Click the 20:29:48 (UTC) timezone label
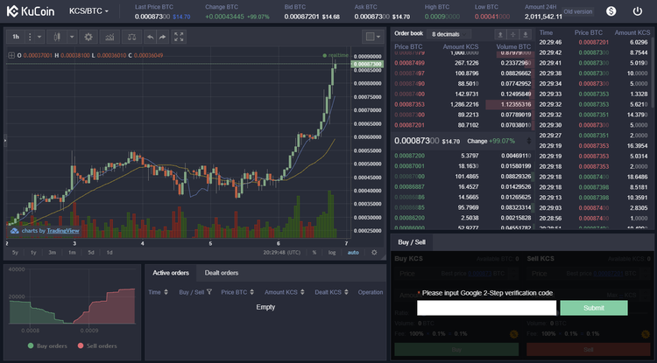Screen dimensions: 657x363 [282, 253]
